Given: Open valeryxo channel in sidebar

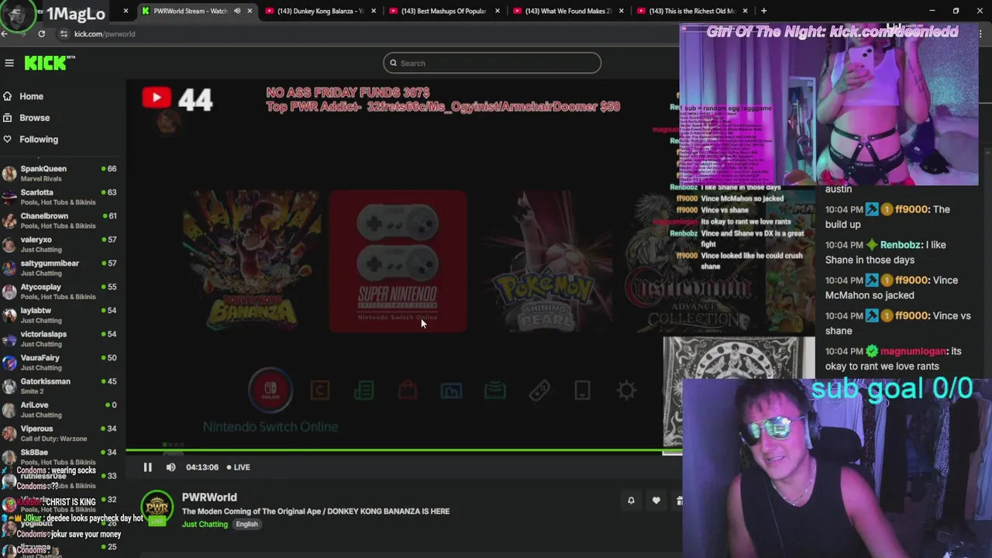Looking at the screenshot, I should point(60,244).
